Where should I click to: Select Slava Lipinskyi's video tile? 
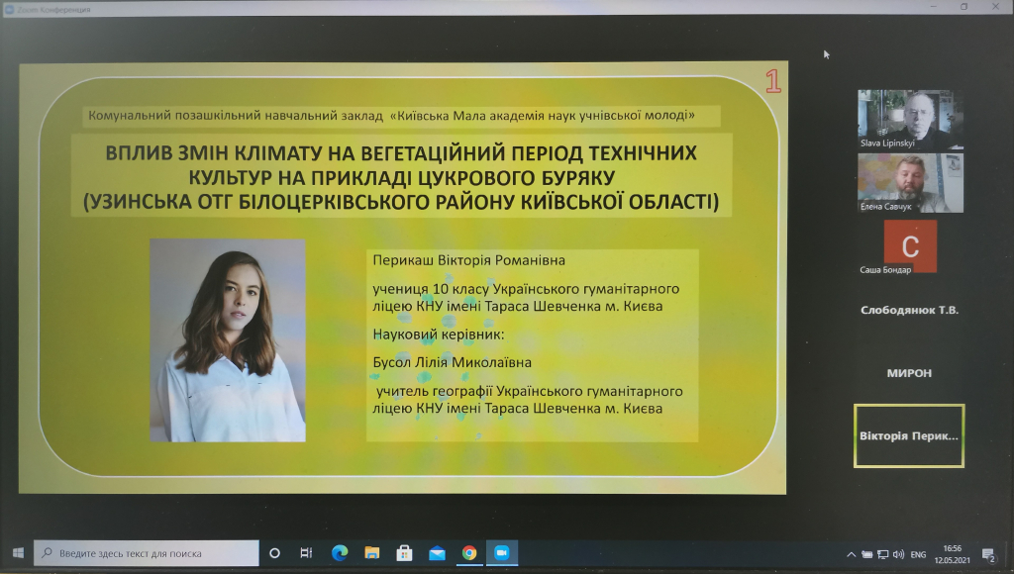(910, 120)
